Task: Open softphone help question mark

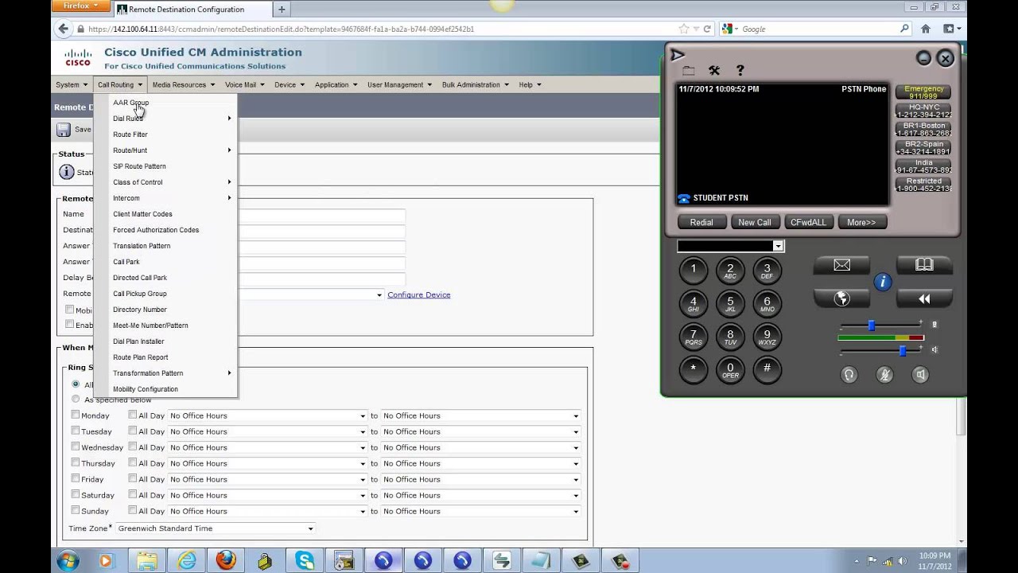Action: click(740, 70)
